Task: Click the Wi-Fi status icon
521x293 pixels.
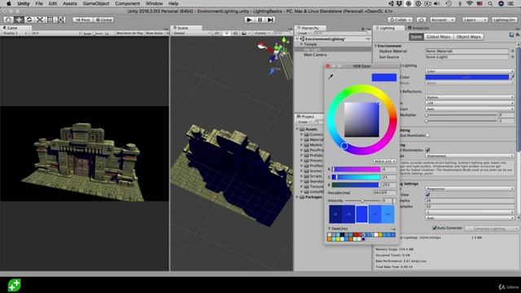Action: click(469, 3)
